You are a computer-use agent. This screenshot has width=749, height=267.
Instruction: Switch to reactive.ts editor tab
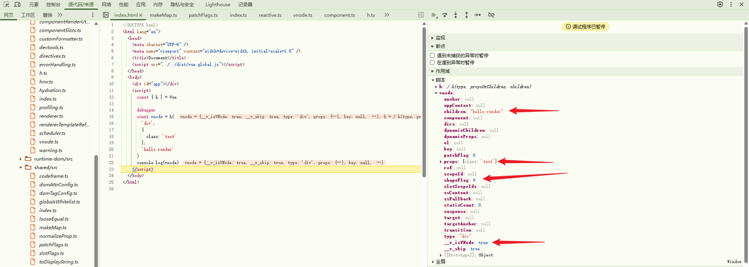point(271,15)
